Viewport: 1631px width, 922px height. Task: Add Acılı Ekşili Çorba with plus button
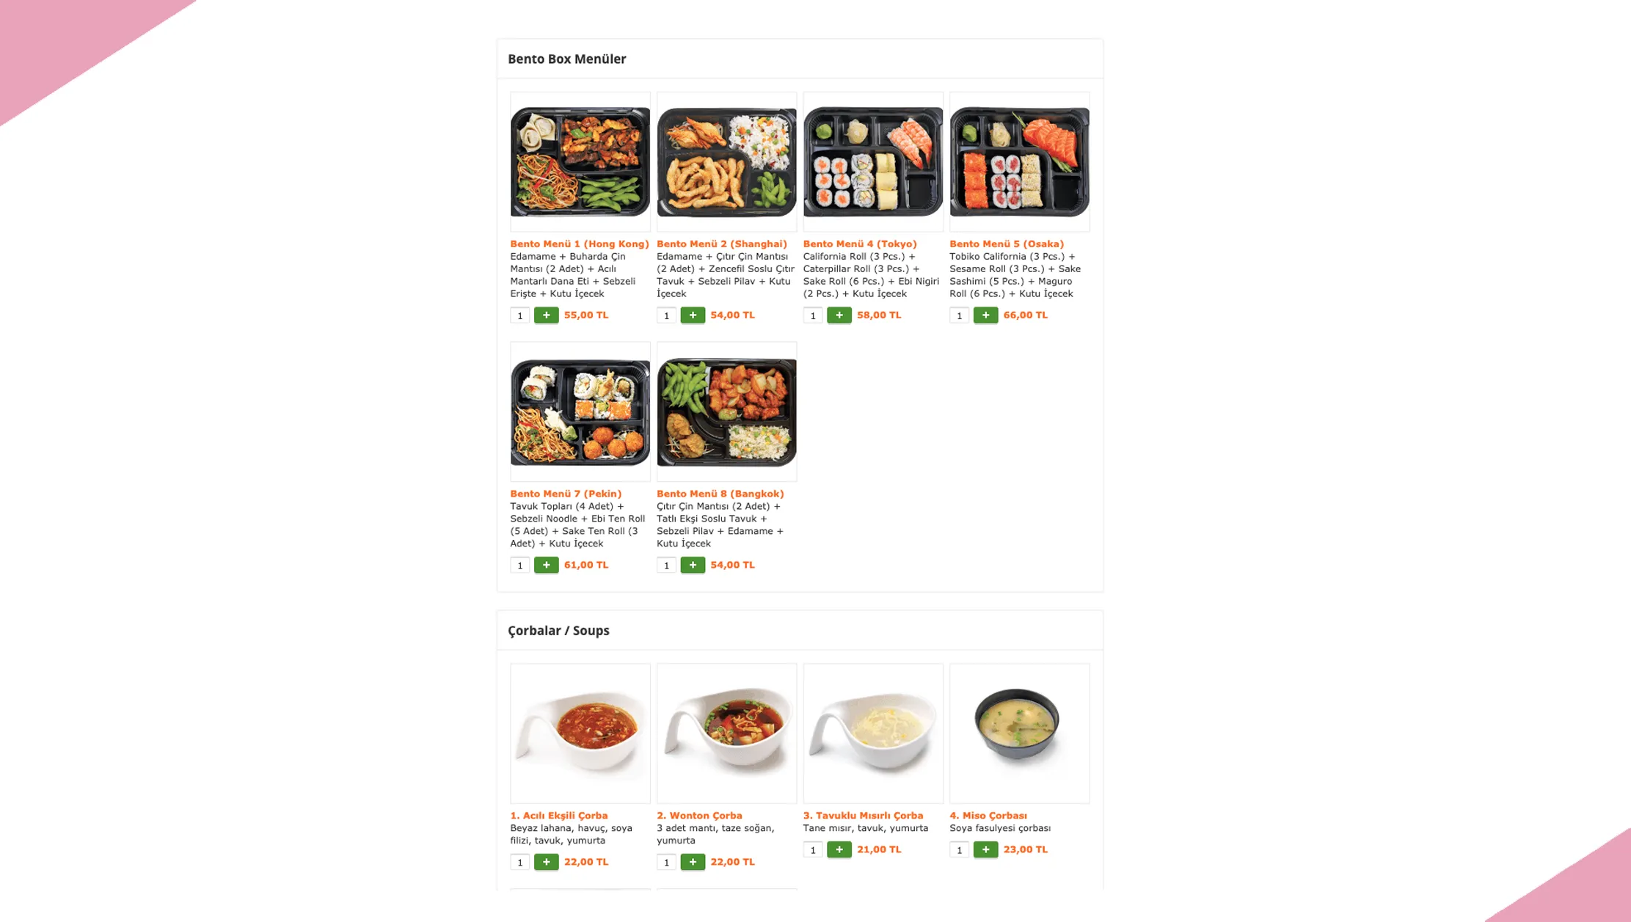[x=546, y=862]
